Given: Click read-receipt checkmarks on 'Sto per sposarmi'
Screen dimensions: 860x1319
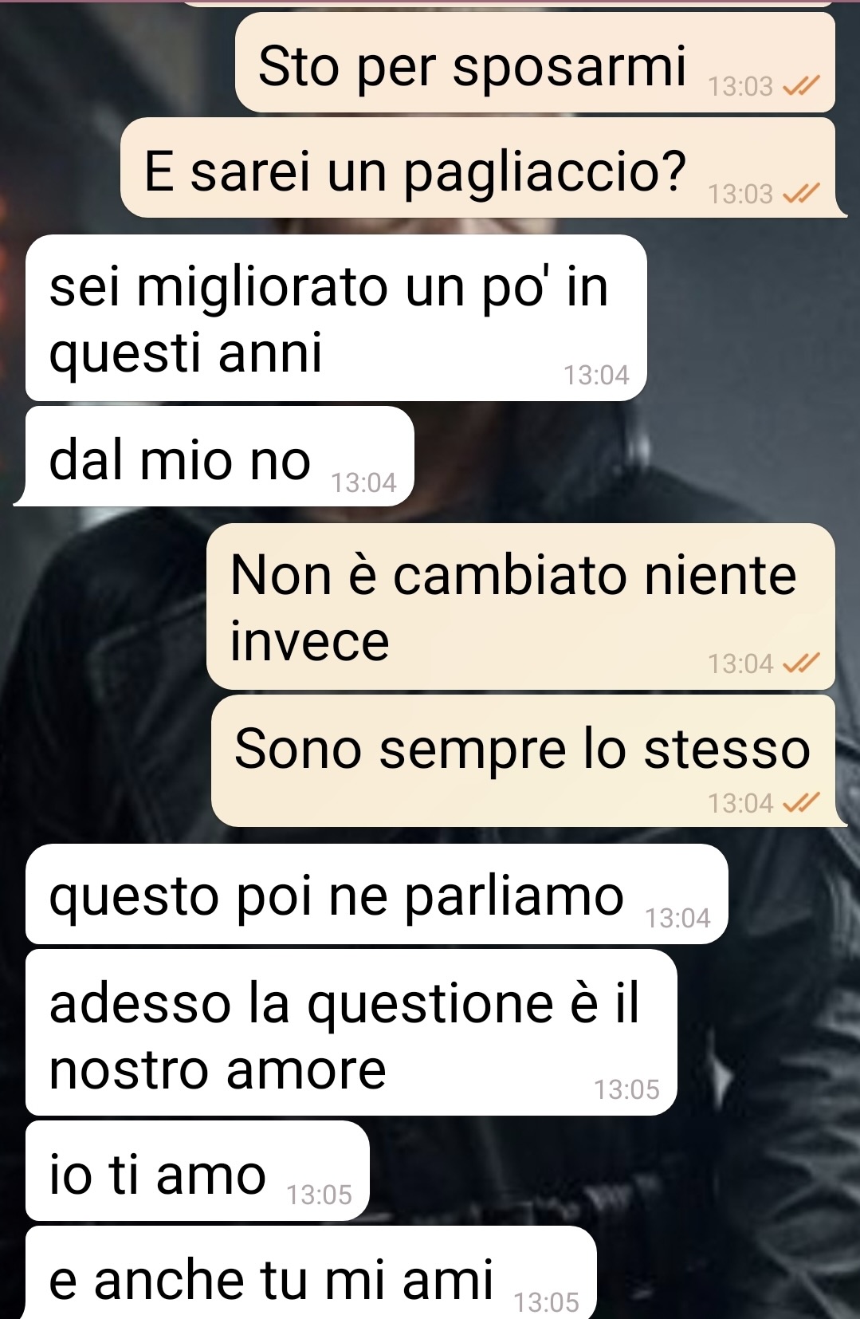Looking at the screenshot, I should [801, 86].
